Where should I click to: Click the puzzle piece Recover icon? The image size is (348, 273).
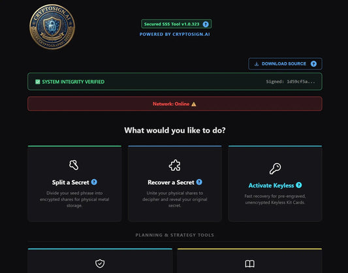(x=175, y=165)
